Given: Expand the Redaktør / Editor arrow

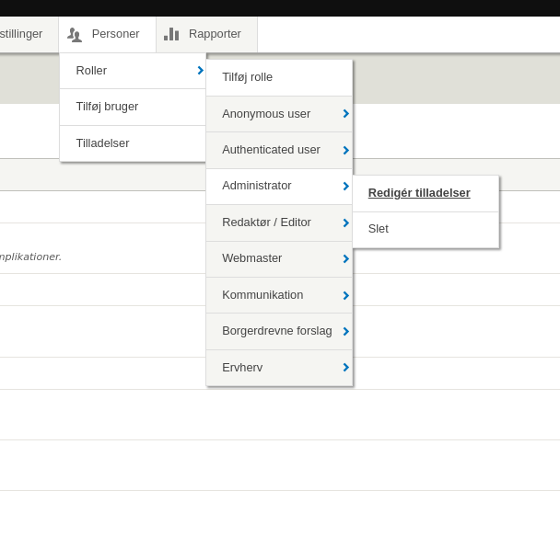Looking at the screenshot, I should pyautogui.click(x=345, y=223).
